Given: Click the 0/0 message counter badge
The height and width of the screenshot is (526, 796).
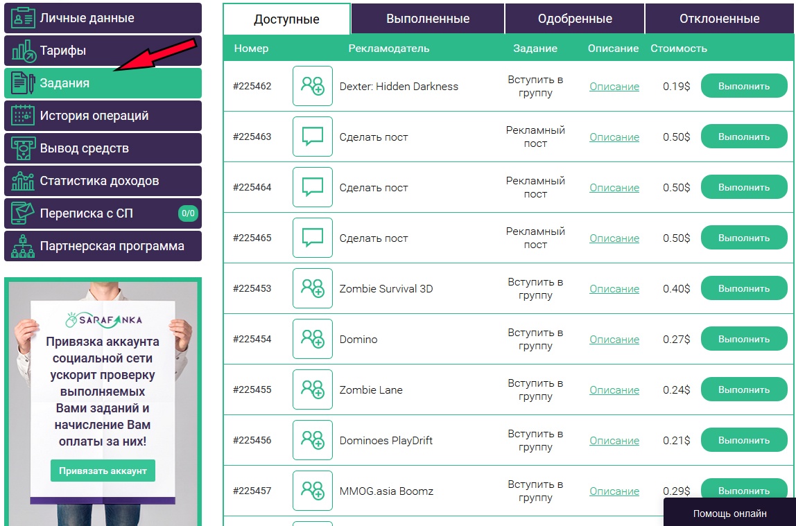Looking at the screenshot, I should coord(189,213).
